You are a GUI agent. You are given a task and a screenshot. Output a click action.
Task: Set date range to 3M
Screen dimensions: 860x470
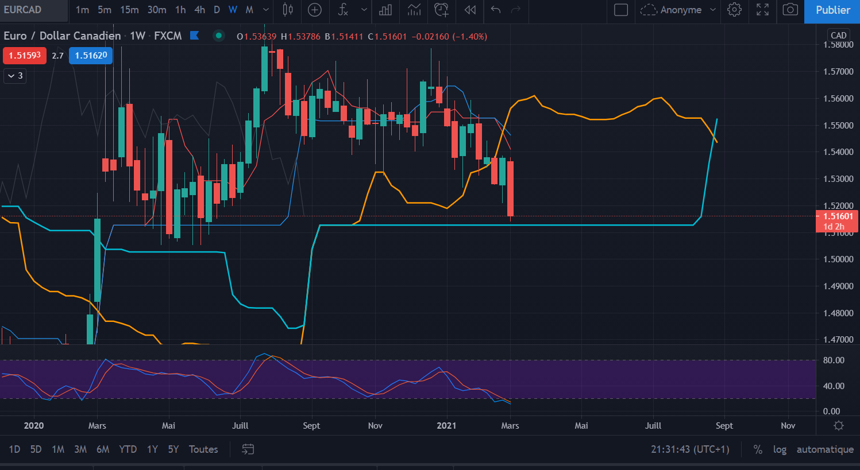[80, 449]
